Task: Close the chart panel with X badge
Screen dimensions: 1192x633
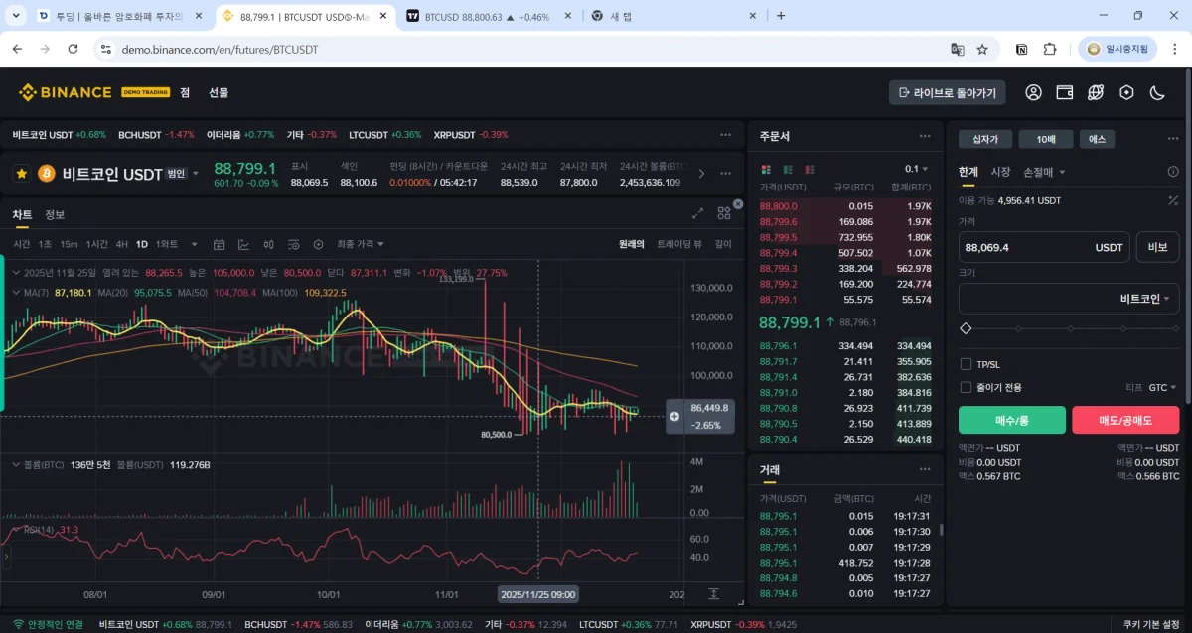Action: [737, 202]
